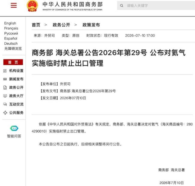Screen dimensions: 195x186
Task: Click the 新闻发布 newspaper icon
Action: click(x=5, y=79)
